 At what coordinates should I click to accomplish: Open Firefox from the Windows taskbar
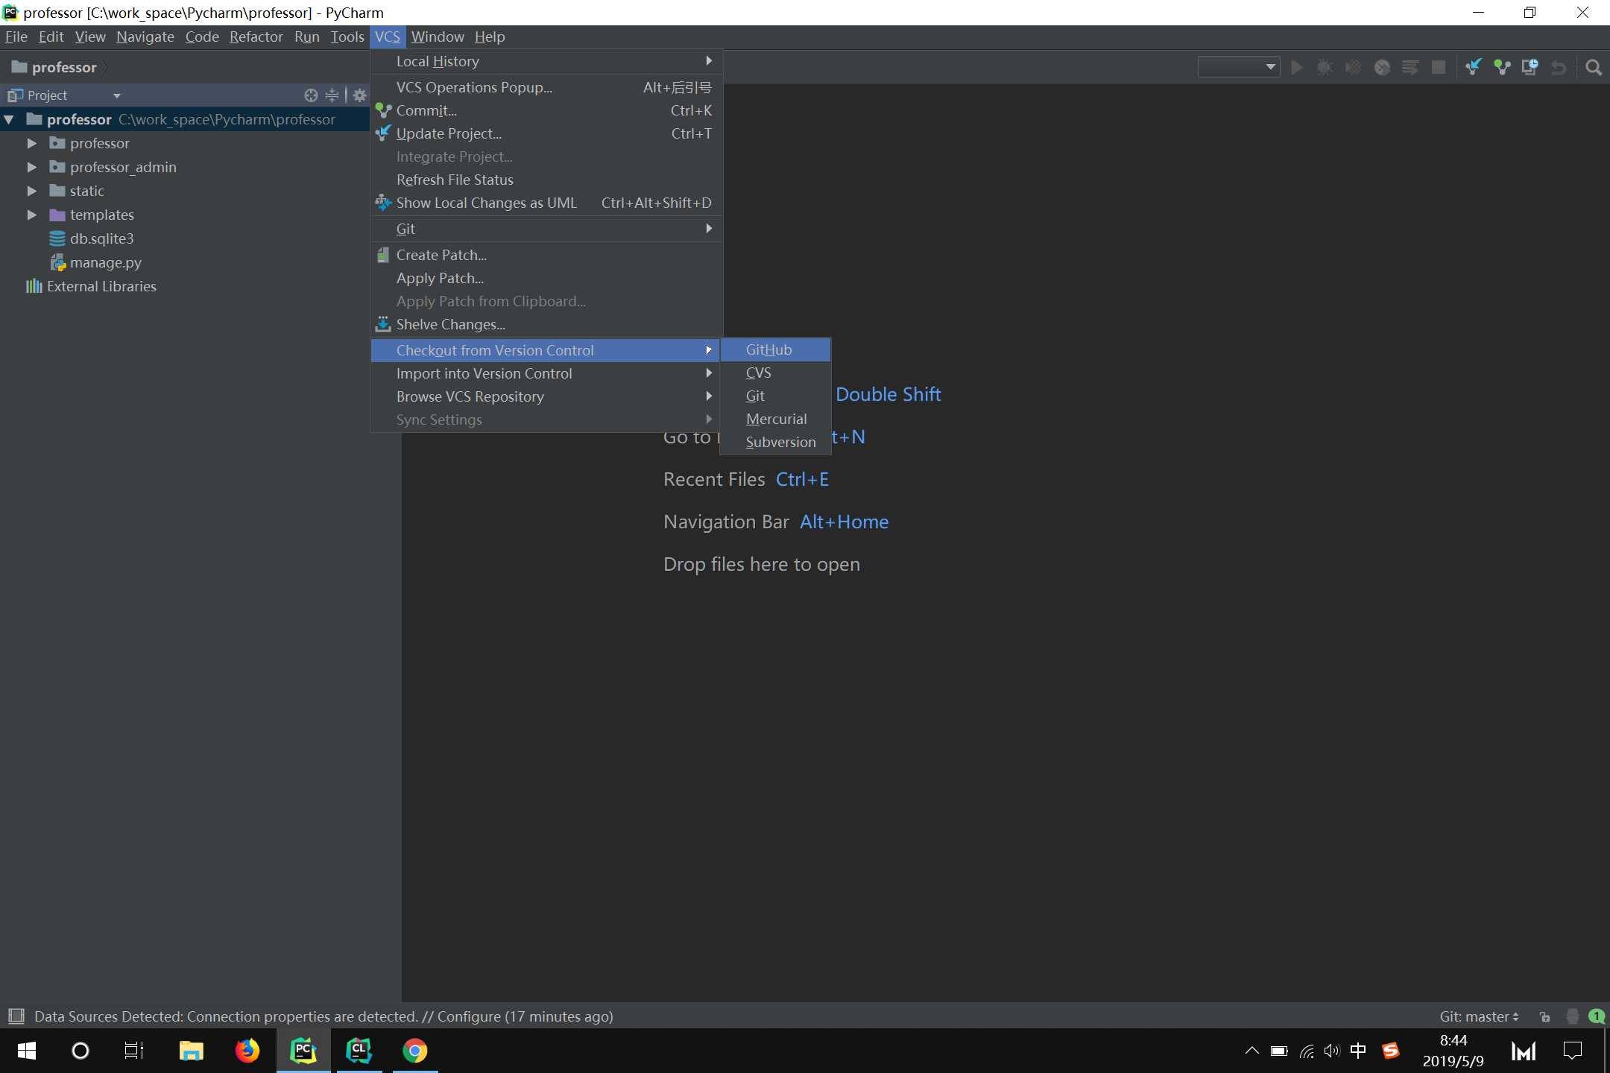pos(247,1051)
